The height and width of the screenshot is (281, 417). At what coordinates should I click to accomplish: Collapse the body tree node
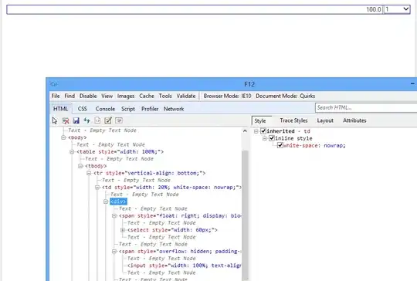(63, 137)
